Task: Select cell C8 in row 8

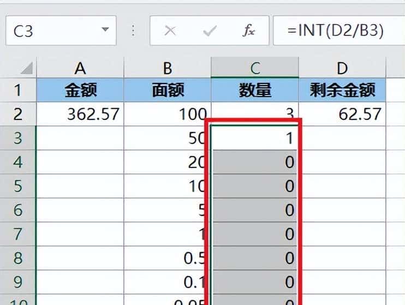Action: point(255,258)
